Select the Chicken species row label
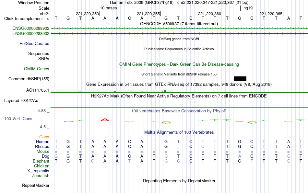This screenshot has height=193, width=308. click(x=41, y=166)
